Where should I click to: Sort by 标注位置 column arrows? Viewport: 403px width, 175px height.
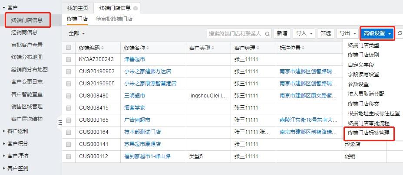(303, 48)
